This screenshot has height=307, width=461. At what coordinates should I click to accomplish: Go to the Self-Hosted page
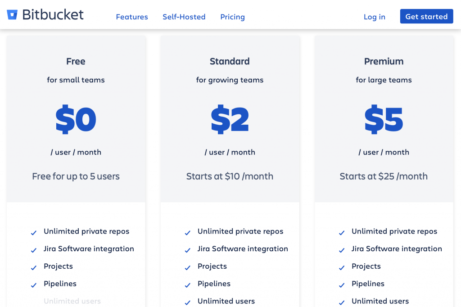tap(184, 17)
